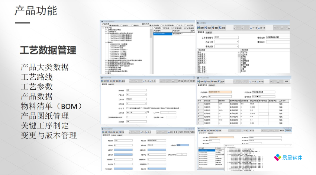Tick second checkbox in 检验否 row of 工序设置
The height and width of the screenshot is (175, 316).
tap(142, 108)
